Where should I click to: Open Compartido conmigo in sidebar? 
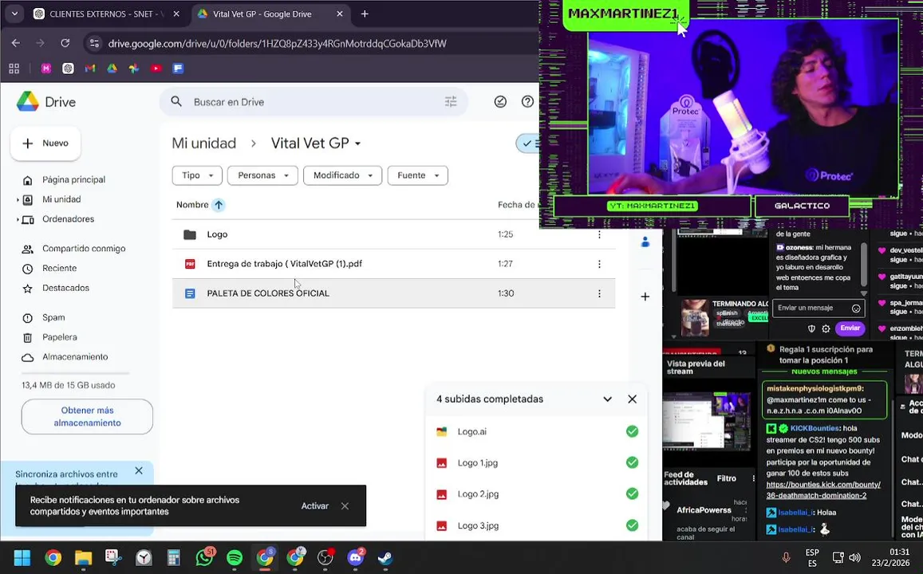84,248
